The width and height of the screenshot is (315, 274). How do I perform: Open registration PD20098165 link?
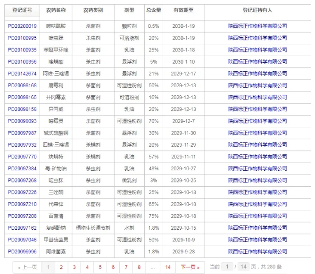point(22,97)
